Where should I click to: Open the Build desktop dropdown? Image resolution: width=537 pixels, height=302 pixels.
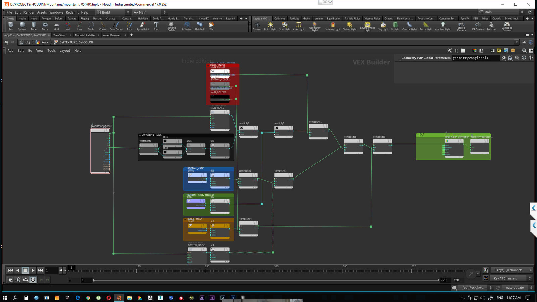(x=128, y=12)
